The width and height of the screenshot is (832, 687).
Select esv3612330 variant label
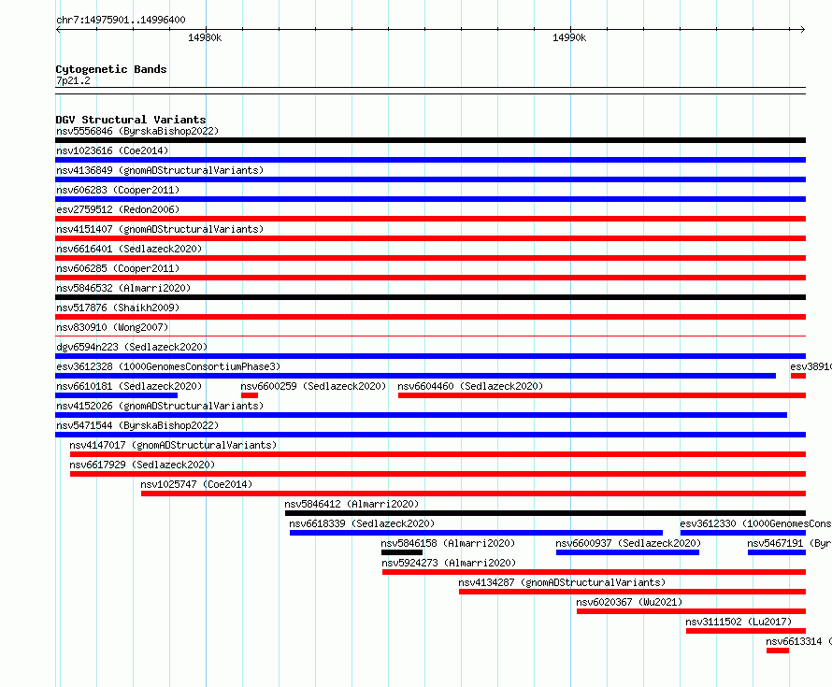click(756, 523)
